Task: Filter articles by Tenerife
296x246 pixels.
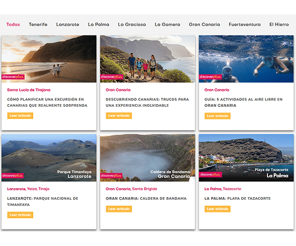Action: click(x=38, y=24)
